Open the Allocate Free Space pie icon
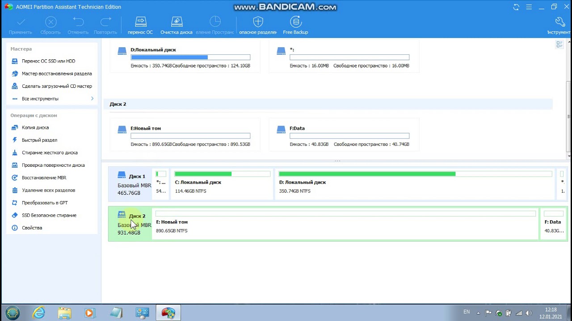Screen dimensions: 572x321 [x=215, y=22]
